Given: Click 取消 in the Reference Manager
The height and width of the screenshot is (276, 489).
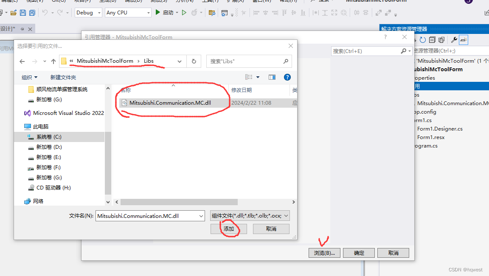Looking at the screenshot, I should 393,253.
